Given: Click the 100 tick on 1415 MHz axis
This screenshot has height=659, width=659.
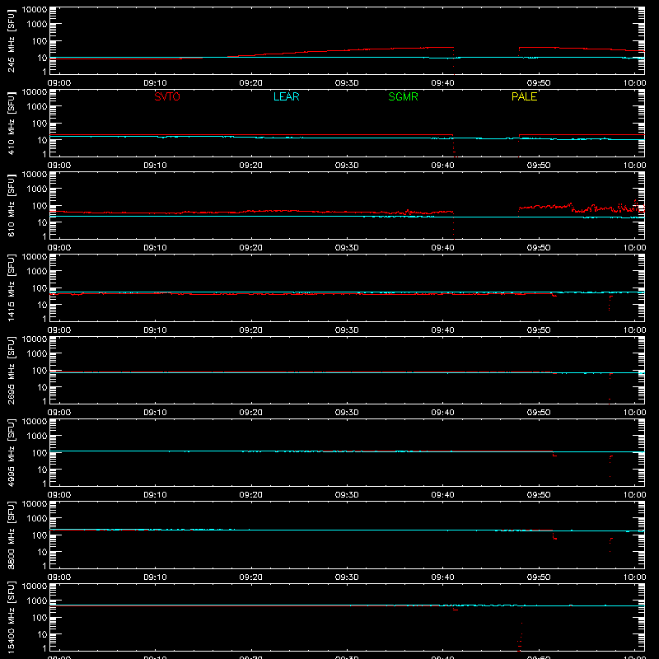Looking at the screenshot, I should (x=40, y=288).
